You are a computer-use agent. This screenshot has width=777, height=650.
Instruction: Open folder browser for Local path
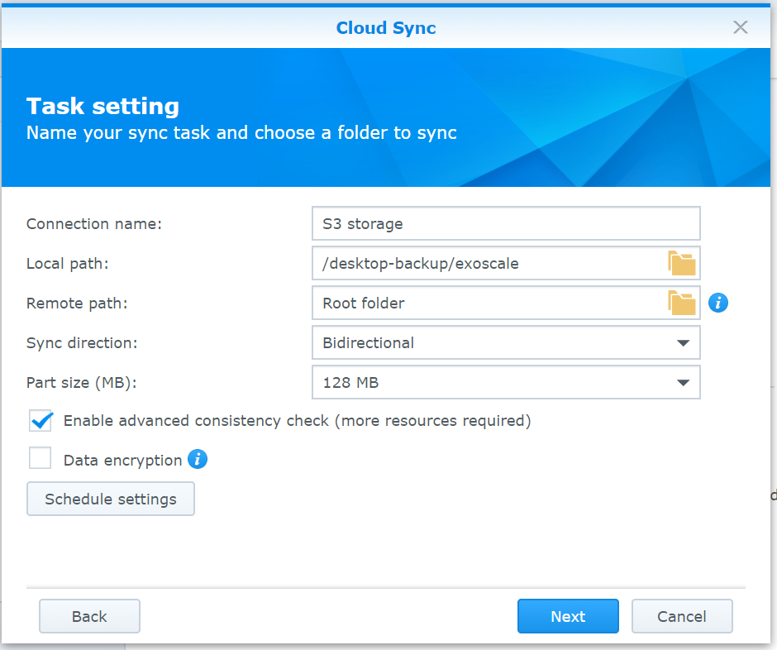point(682,264)
